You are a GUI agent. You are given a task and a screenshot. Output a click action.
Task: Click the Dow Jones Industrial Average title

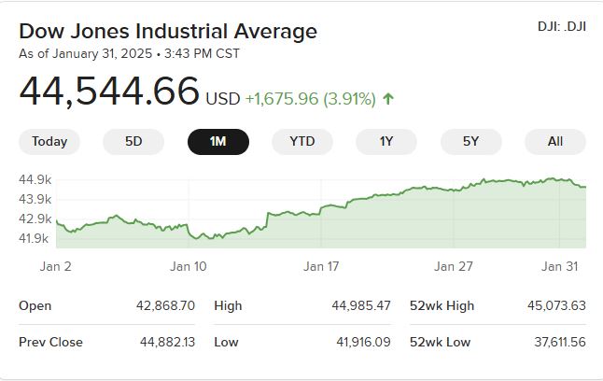point(168,31)
